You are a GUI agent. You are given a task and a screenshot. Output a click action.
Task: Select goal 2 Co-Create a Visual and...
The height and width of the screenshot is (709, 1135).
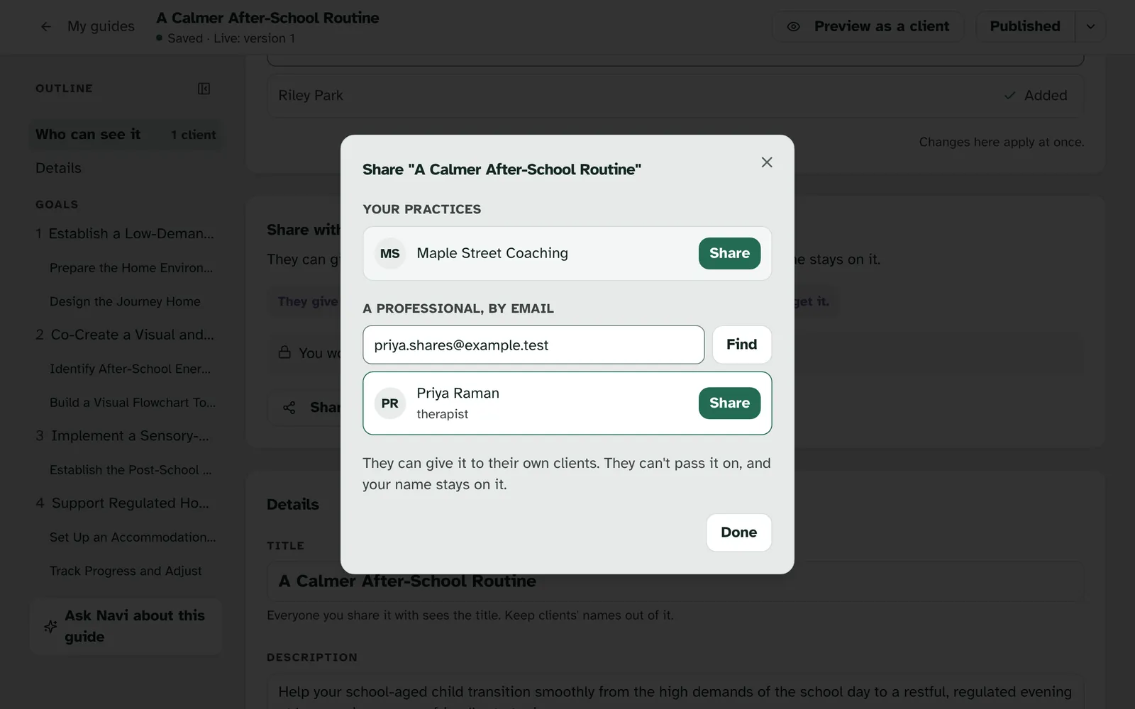[x=125, y=335]
